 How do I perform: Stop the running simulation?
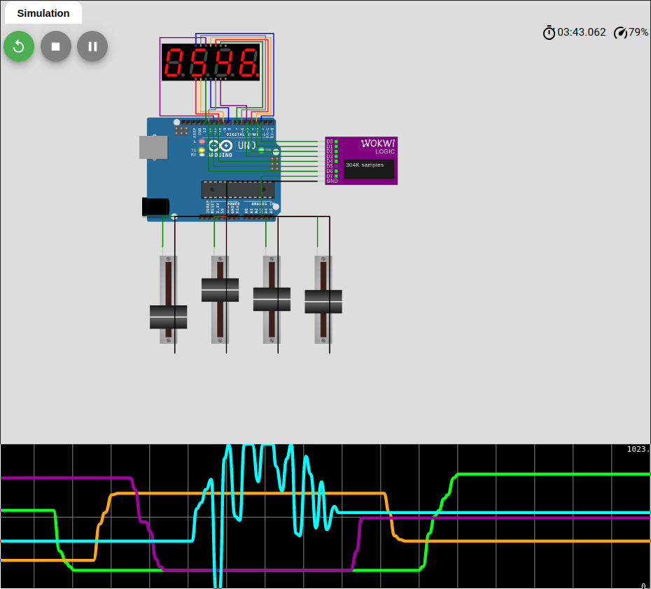click(x=56, y=46)
